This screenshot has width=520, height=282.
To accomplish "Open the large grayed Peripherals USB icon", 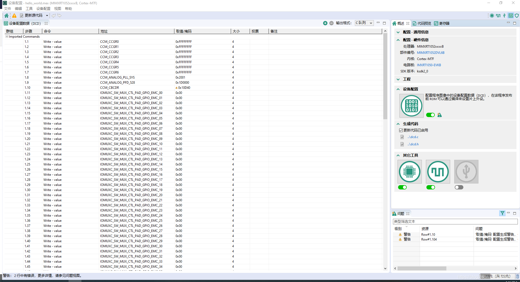I will click(466, 172).
